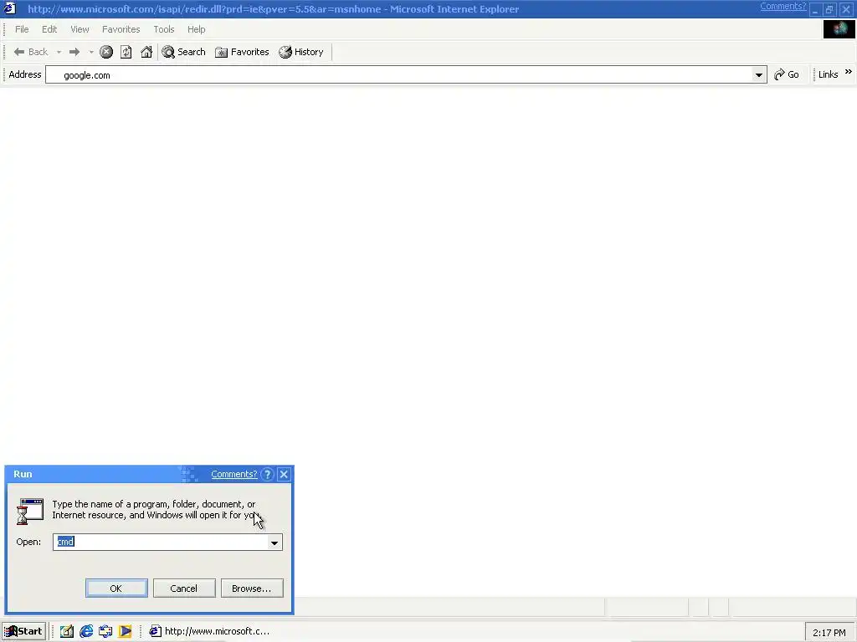Minimize the Internet Explorer window

click(815, 9)
